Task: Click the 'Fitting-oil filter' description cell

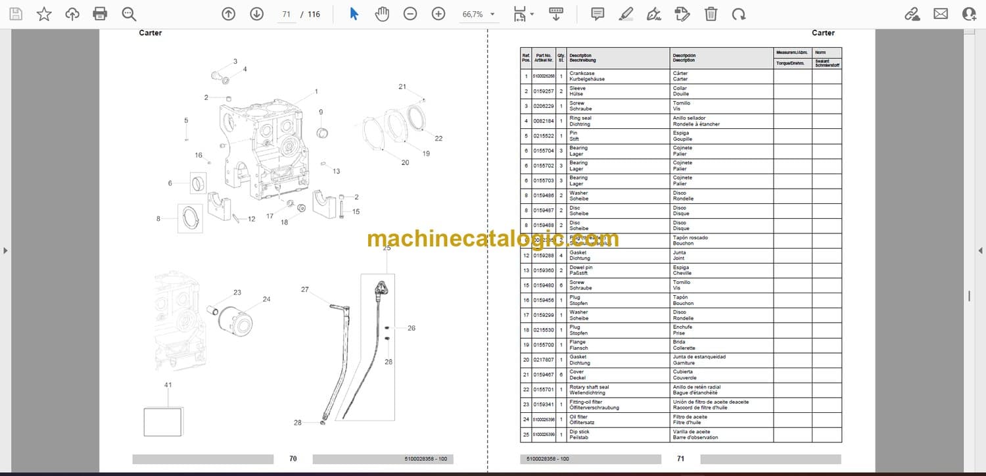Action: point(618,405)
